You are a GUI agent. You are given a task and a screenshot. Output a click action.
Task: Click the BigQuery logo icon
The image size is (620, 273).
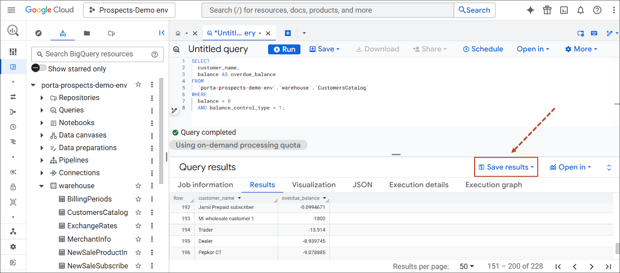(13, 30)
